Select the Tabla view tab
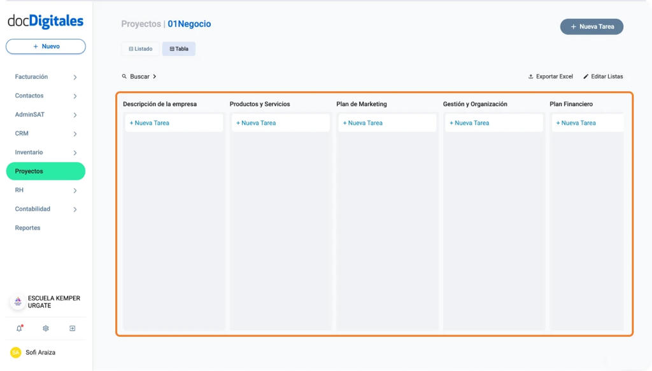The height and width of the screenshot is (371, 652). coord(179,48)
